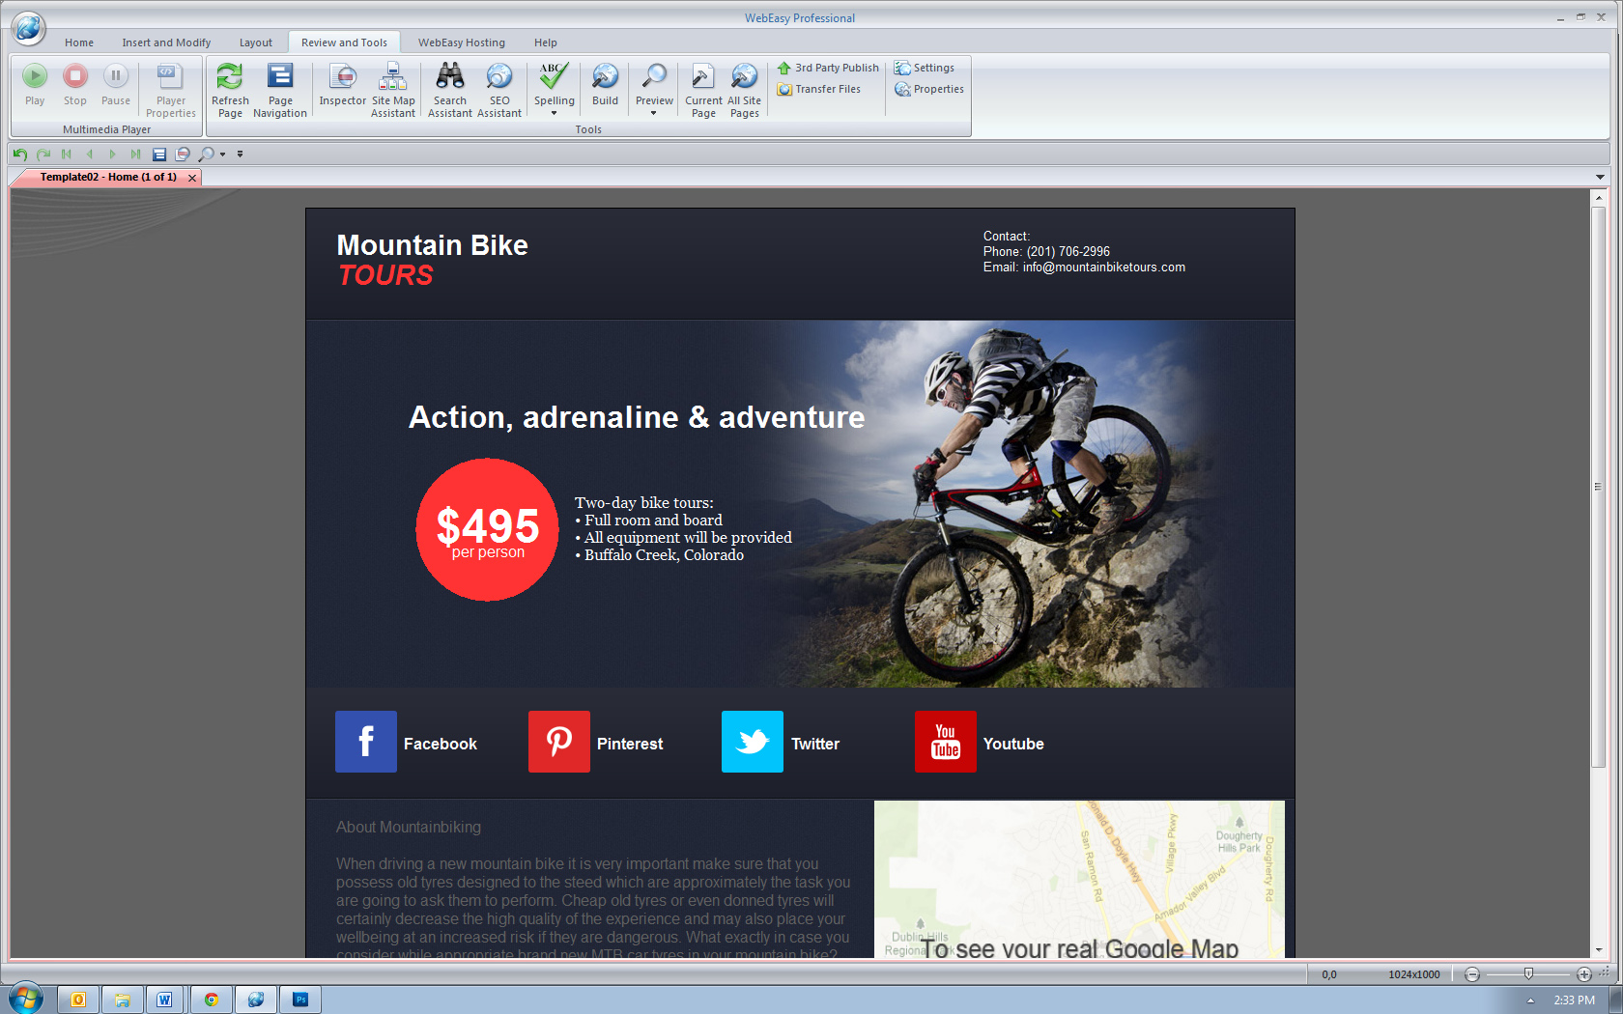
Task: Open the quick access zoom dropdown arrow
Action: coord(223,155)
